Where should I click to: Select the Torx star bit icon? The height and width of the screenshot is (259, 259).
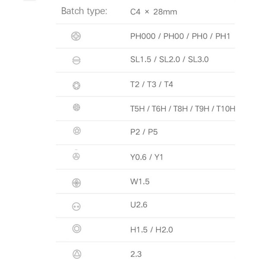pyautogui.click(x=76, y=85)
